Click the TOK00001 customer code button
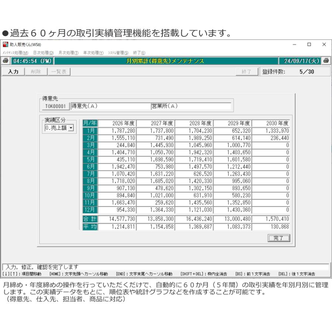This screenshot has height=332, width=332. (56, 106)
